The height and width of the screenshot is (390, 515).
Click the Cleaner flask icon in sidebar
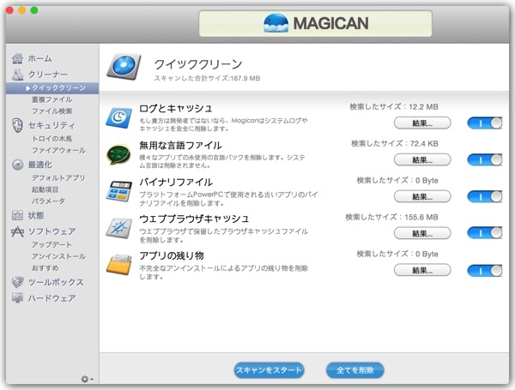17,75
